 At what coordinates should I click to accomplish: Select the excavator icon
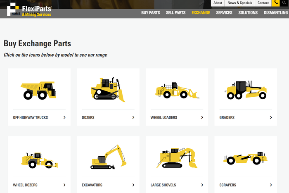click(x=108, y=157)
